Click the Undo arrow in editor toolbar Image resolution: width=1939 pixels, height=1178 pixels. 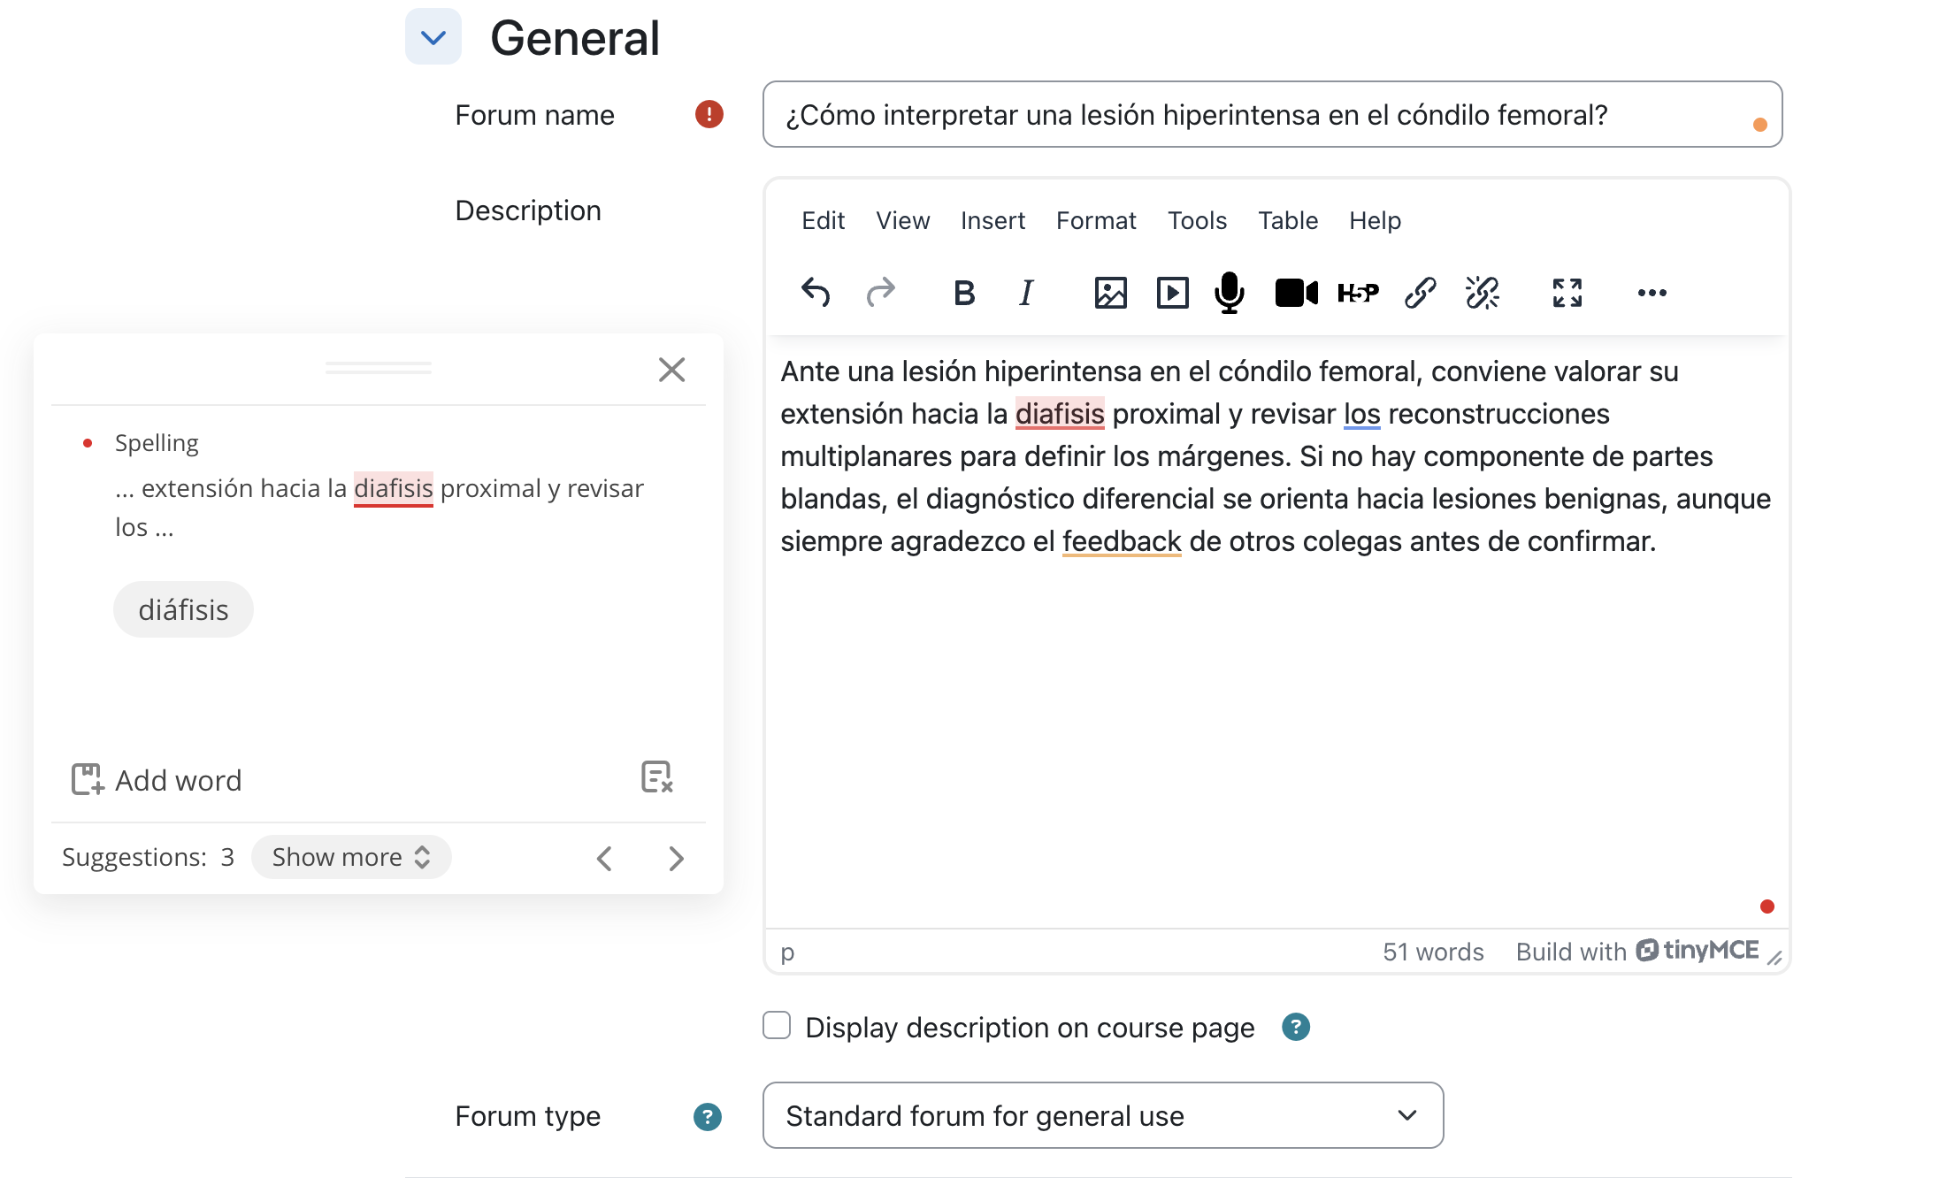816,293
